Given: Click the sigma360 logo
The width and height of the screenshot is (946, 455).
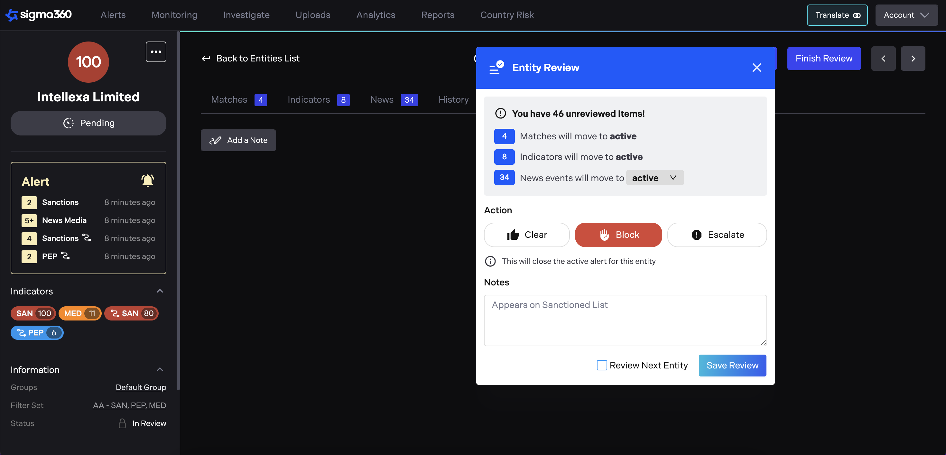Looking at the screenshot, I should 39,15.
